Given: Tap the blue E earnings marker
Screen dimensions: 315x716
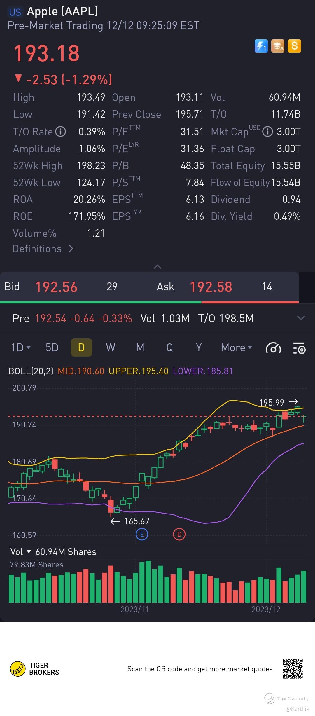Looking at the screenshot, I should 142,534.
